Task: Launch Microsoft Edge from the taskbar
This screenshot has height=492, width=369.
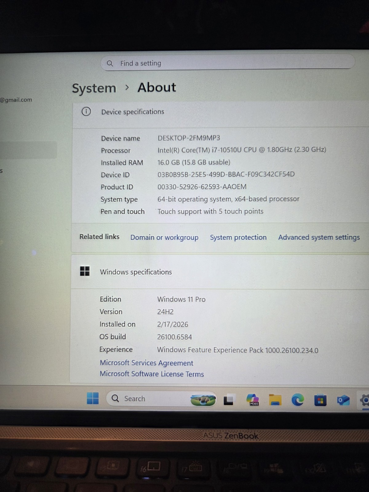Action: tap(297, 400)
